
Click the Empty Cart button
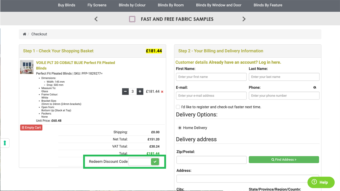click(x=31, y=128)
